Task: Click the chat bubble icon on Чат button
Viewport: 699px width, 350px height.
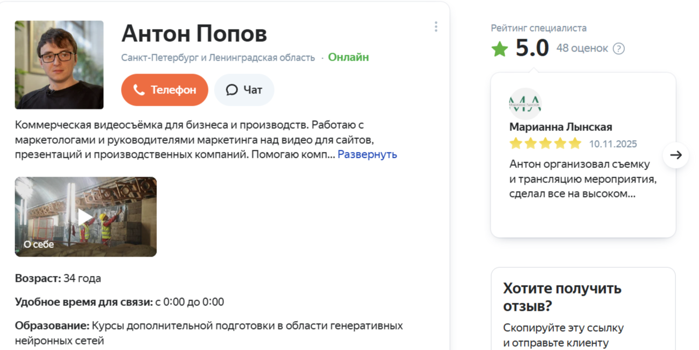Action: pos(231,90)
